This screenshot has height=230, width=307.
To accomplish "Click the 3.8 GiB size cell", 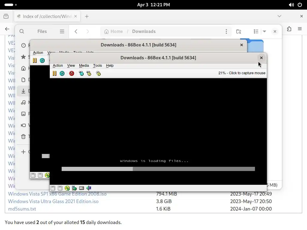I will (x=164, y=202).
